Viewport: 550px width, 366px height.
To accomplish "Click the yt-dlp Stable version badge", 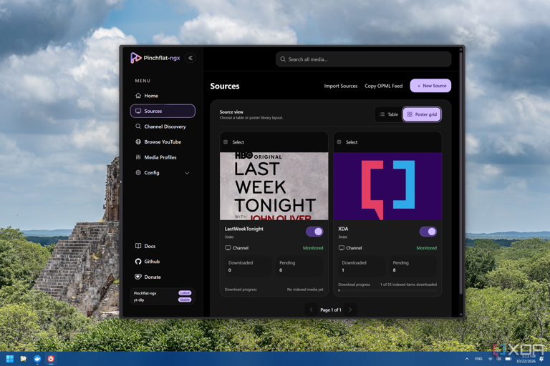I will [x=185, y=300].
